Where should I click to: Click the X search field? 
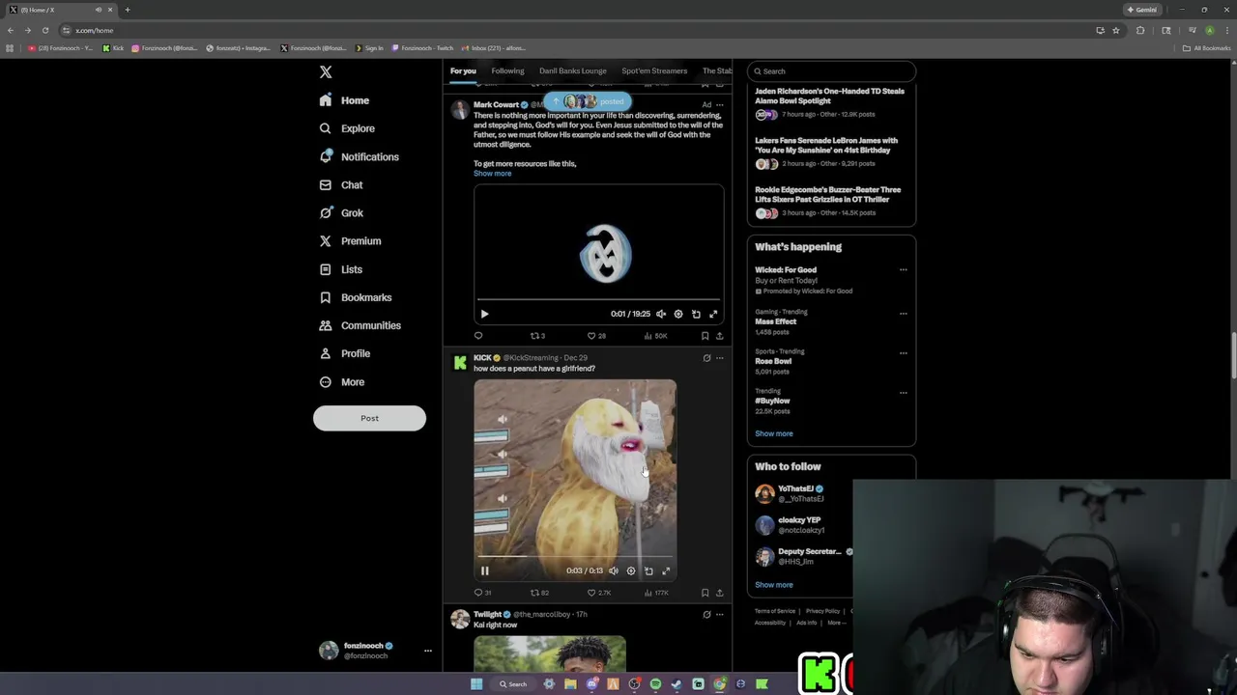pyautogui.click(x=831, y=71)
